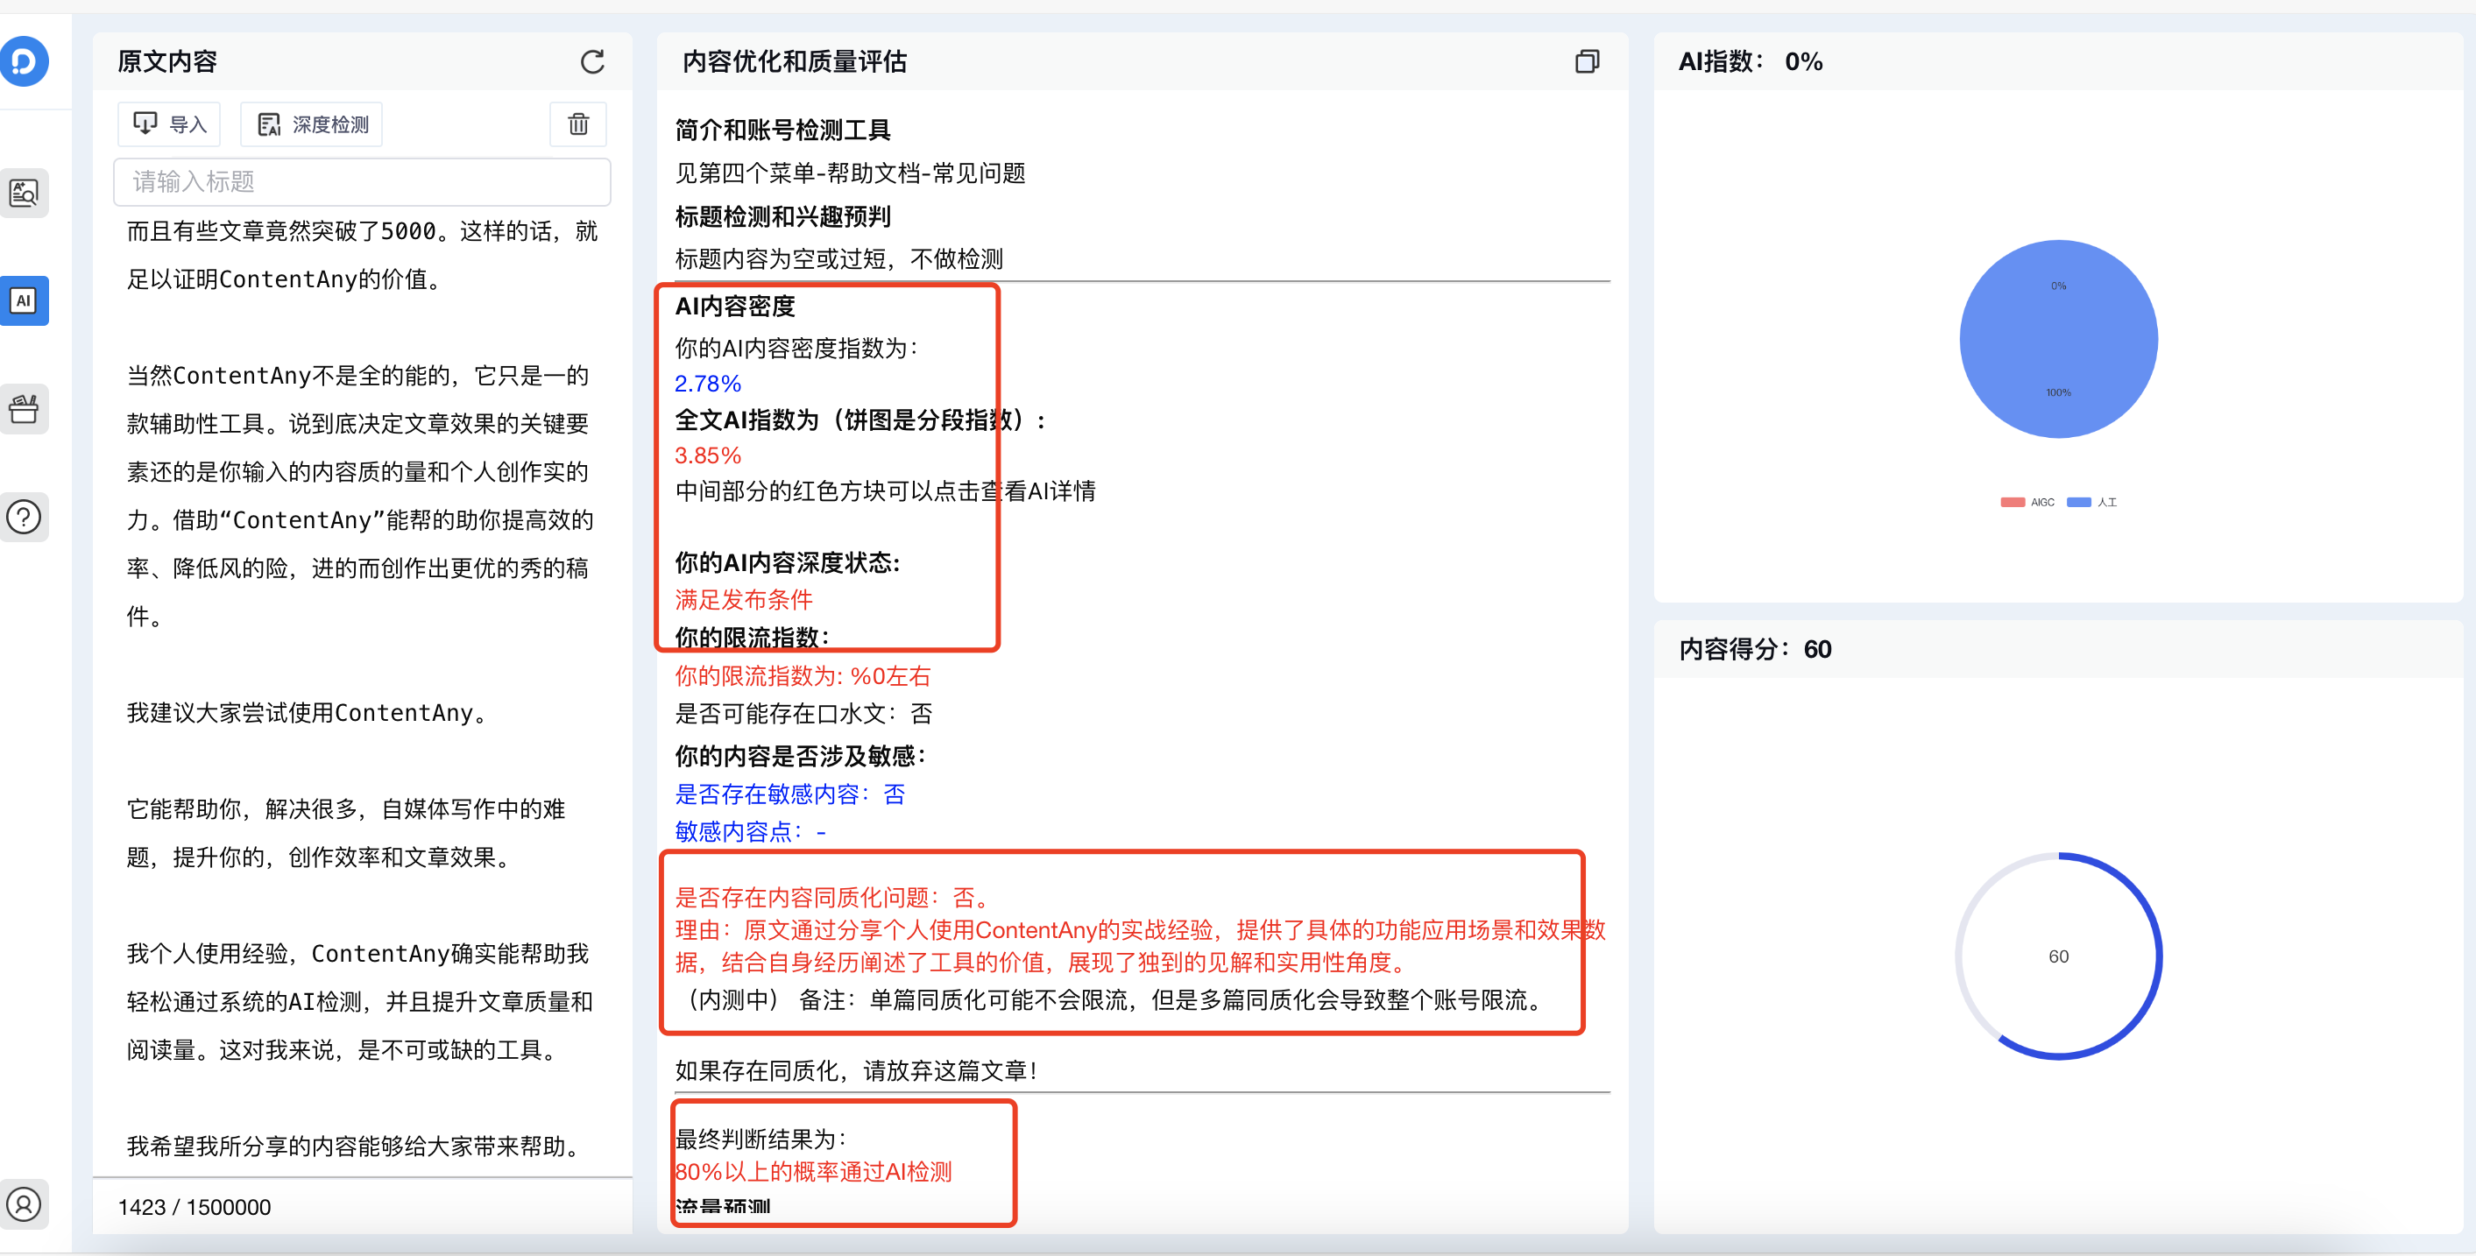
Task: Click the AIGC legend color swatch
Action: click(x=2012, y=503)
